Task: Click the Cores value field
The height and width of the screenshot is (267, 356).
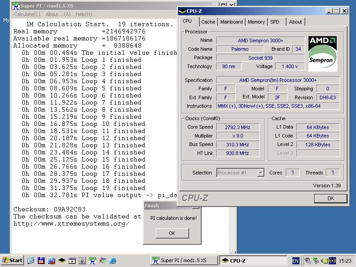Action: 292,173
